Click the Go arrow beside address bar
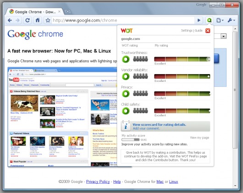The height and width of the screenshot is (193, 243). click(199, 20)
